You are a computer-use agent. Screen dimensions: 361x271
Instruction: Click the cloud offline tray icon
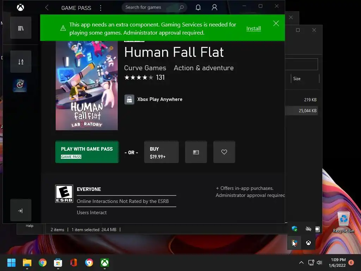tap(308, 229)
